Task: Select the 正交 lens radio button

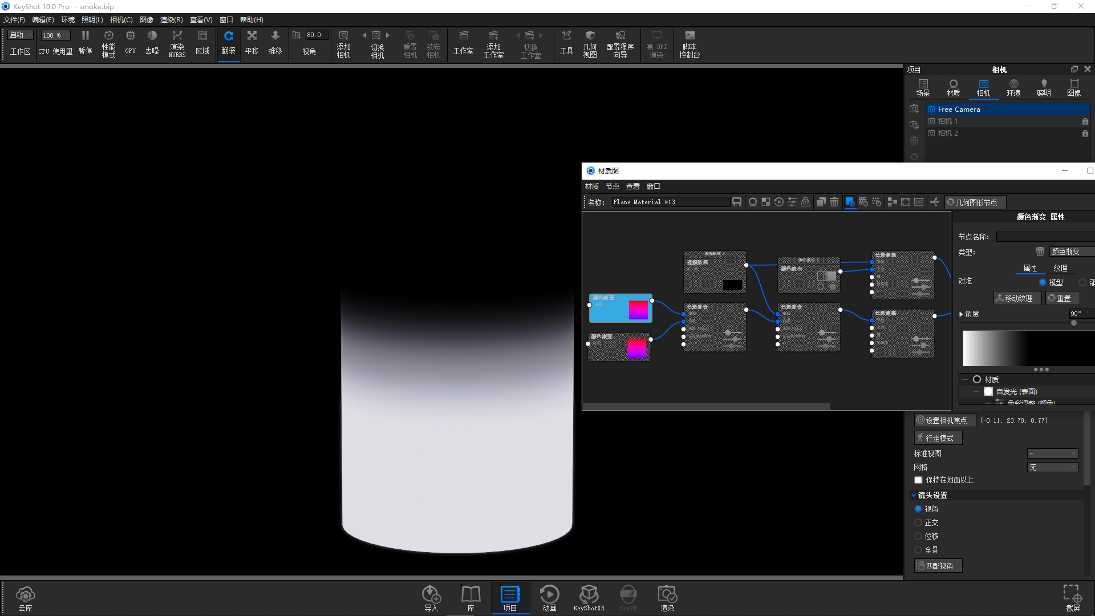Action: [x=918, y=522]
